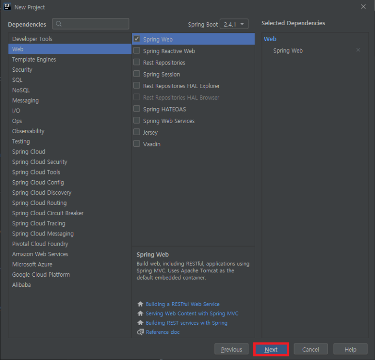Select the Web category
Image resolution: width=375 pixels, height=360 pixels.
(70, 49)
